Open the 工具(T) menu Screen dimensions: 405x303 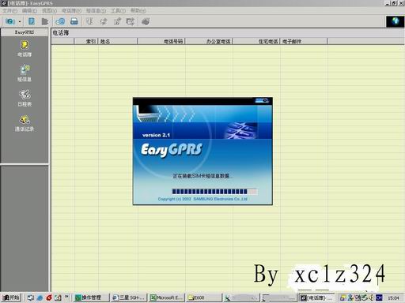click(x=118, y=11)
